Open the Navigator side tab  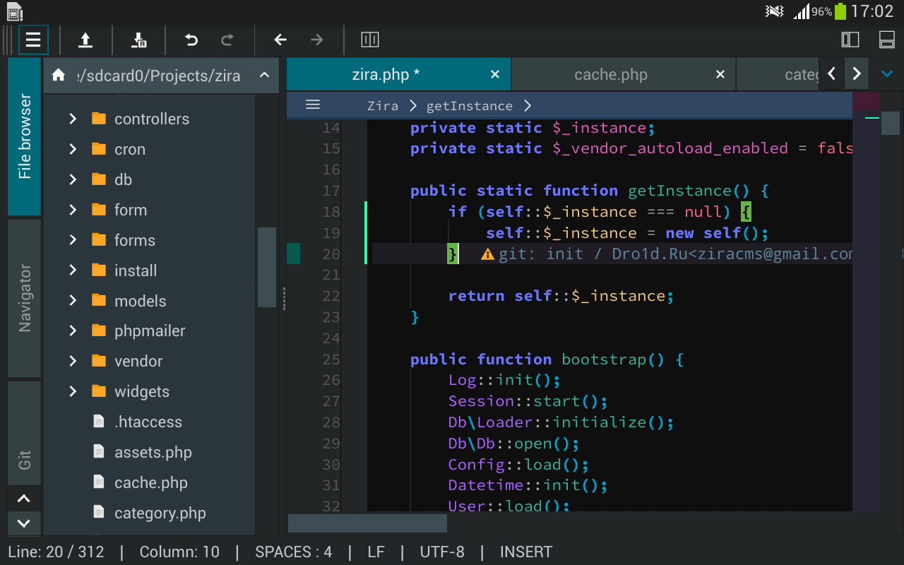pyautogui.click(x=25, y=298)
